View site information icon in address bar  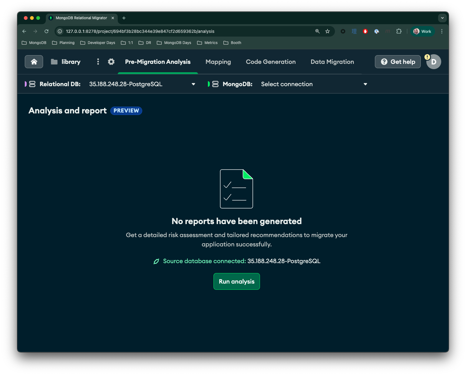pyautogui.click(x=60, y=31)
